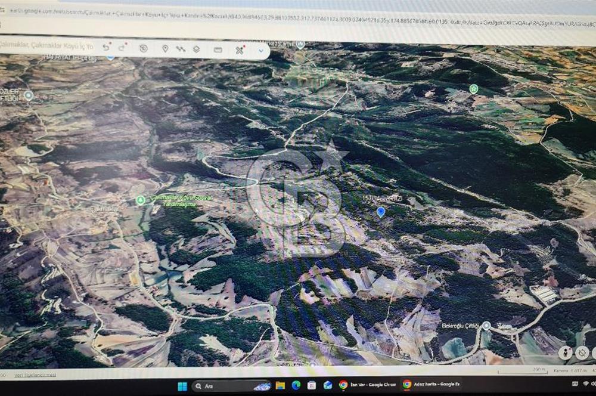This screenshot has width=596, height=396.
Task: Click the slideshow/fullscreen rectangle icon
Action: [218, 50]
